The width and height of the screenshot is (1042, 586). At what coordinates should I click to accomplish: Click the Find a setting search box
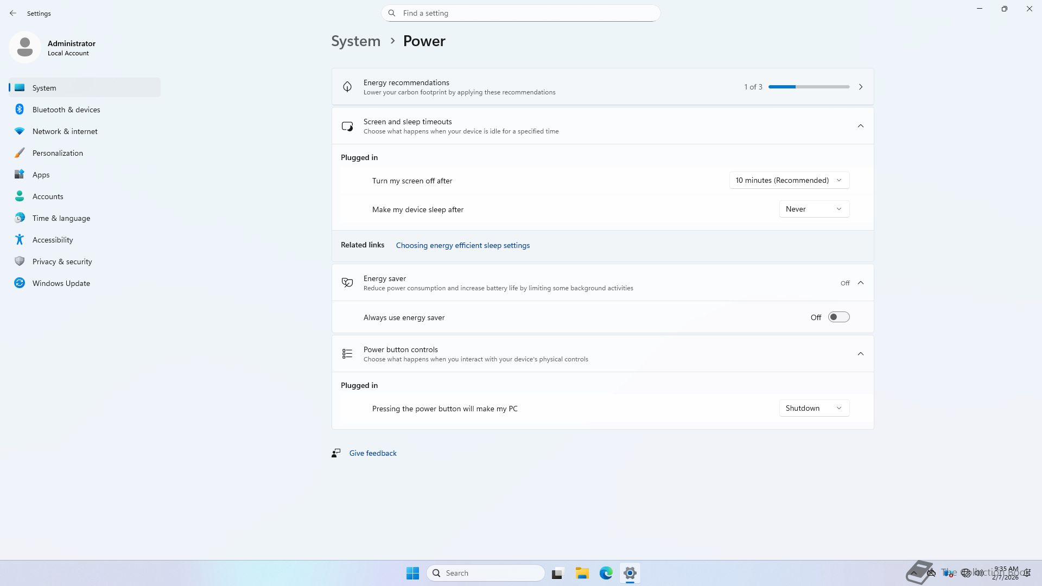(x=521, y=13)
